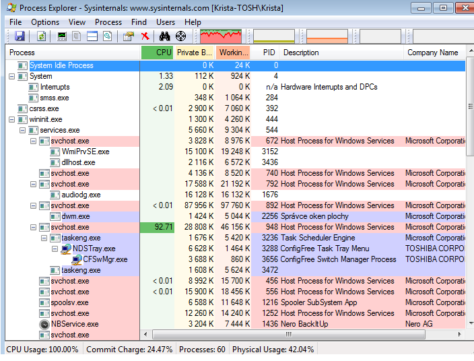Collapse the services.exe tree node
This screenshot has width=474, height=361.
click(x=23, y=130)
